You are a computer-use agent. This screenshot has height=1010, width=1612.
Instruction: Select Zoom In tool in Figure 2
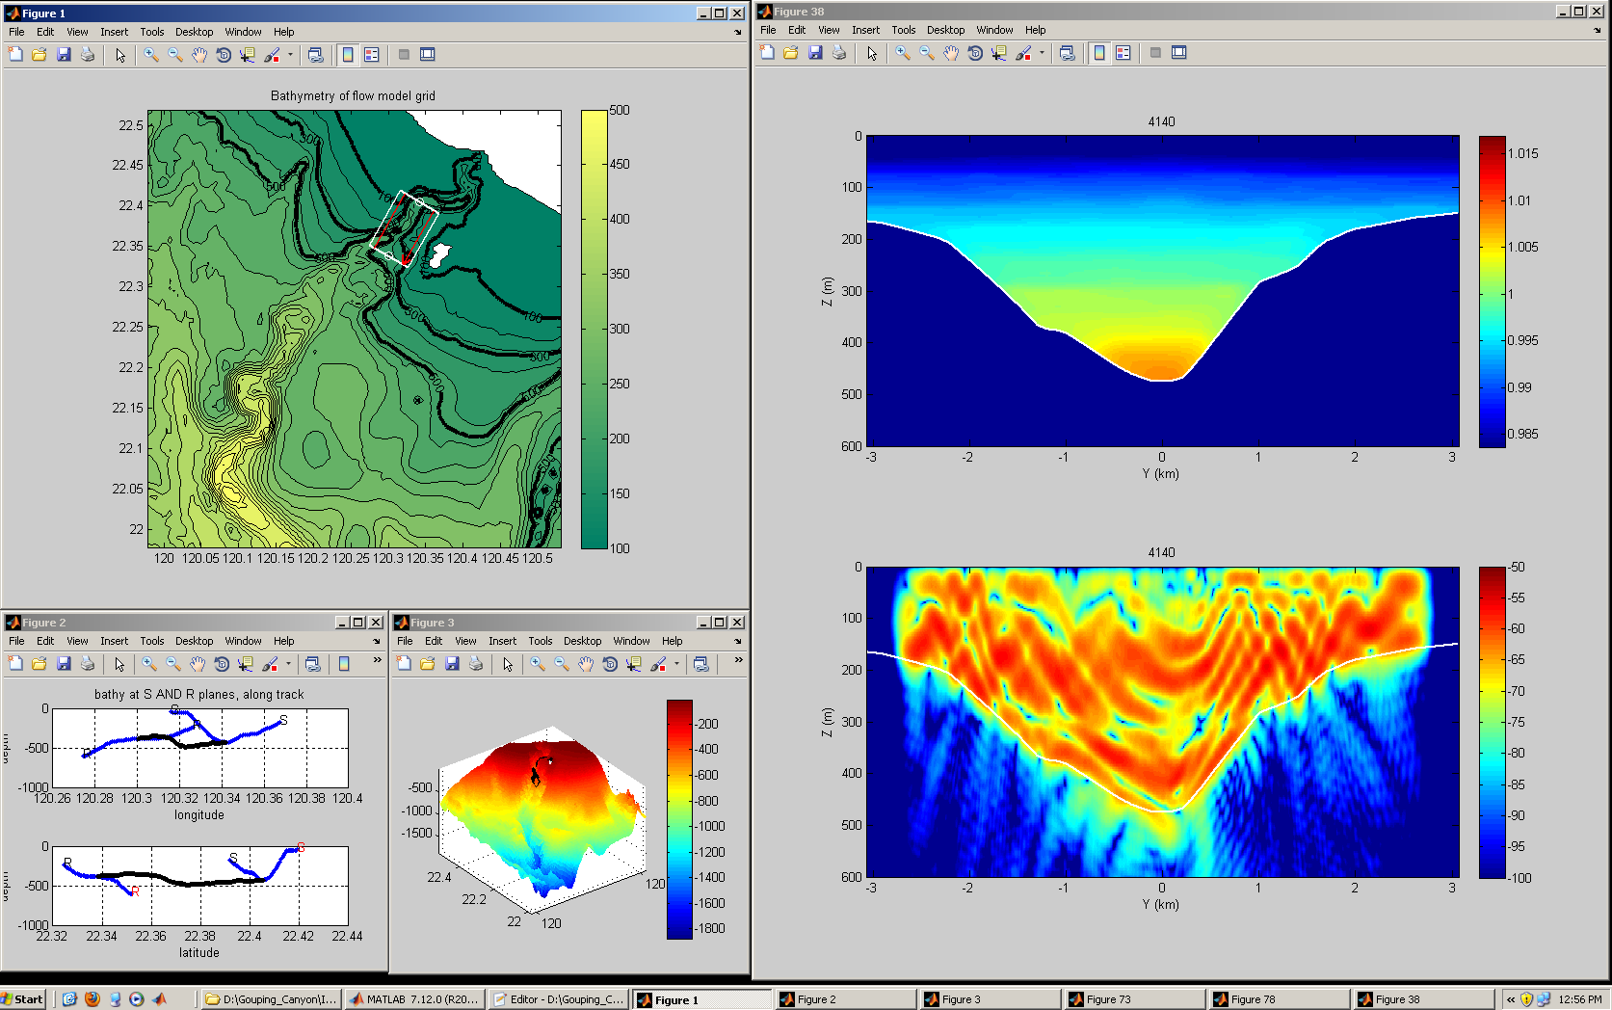point(149,664)
